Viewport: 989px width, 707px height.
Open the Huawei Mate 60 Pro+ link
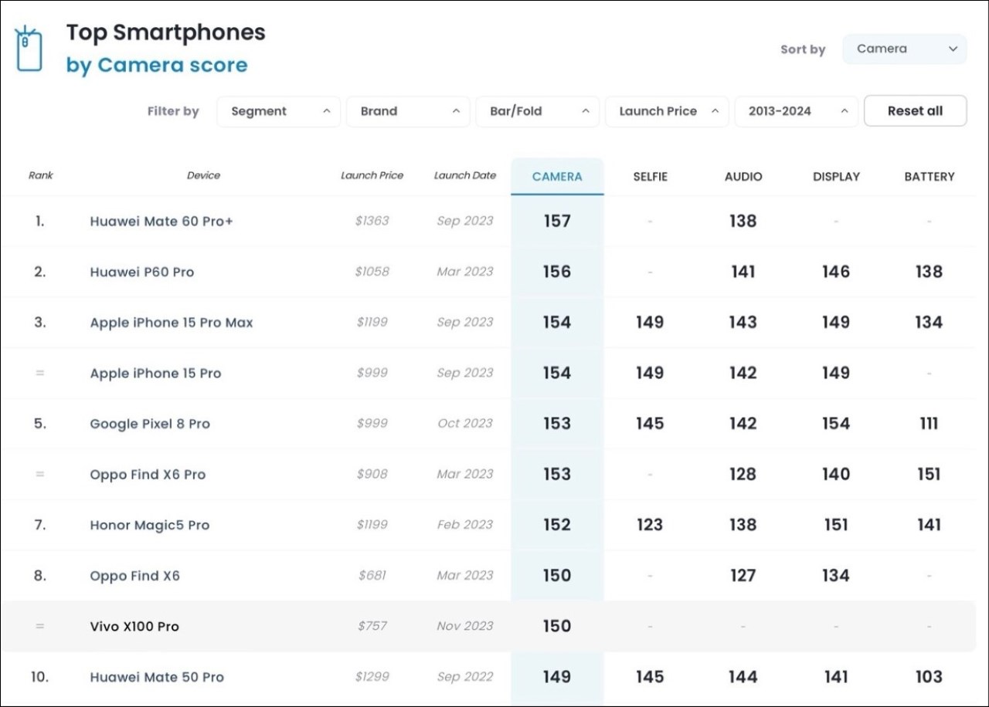pos(161,222)
